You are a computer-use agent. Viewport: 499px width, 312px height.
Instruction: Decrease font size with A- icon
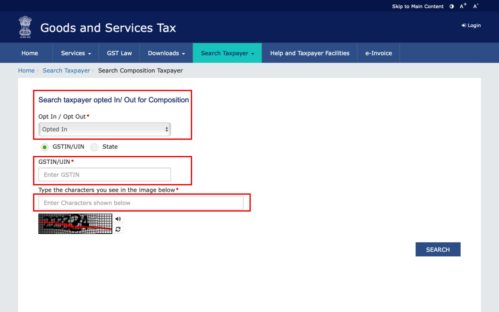click(x=475, y=6)
